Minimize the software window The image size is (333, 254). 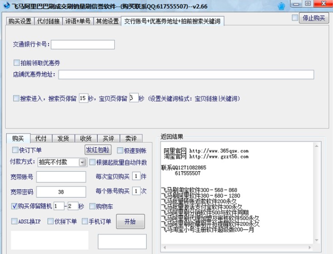(x=296, y=4)
